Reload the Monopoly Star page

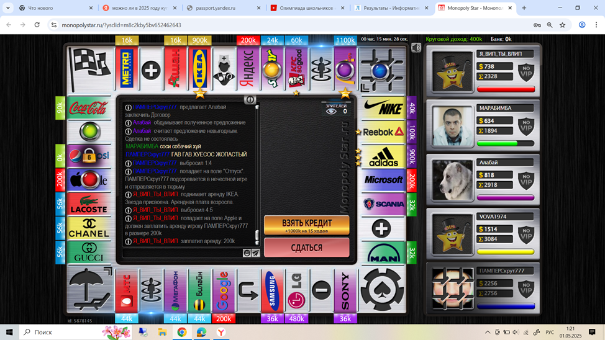[x=37, y=25]
